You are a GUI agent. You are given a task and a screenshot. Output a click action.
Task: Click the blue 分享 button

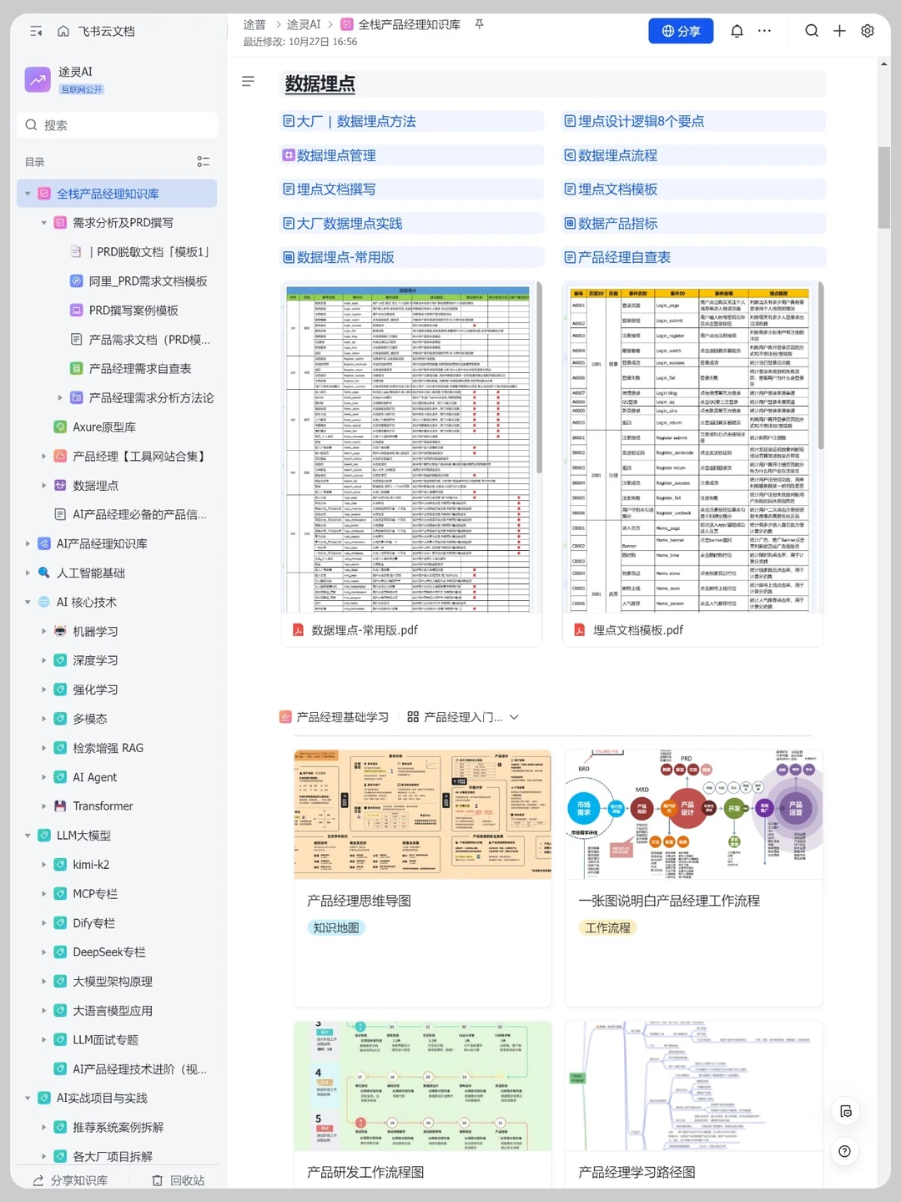(681, 31)
